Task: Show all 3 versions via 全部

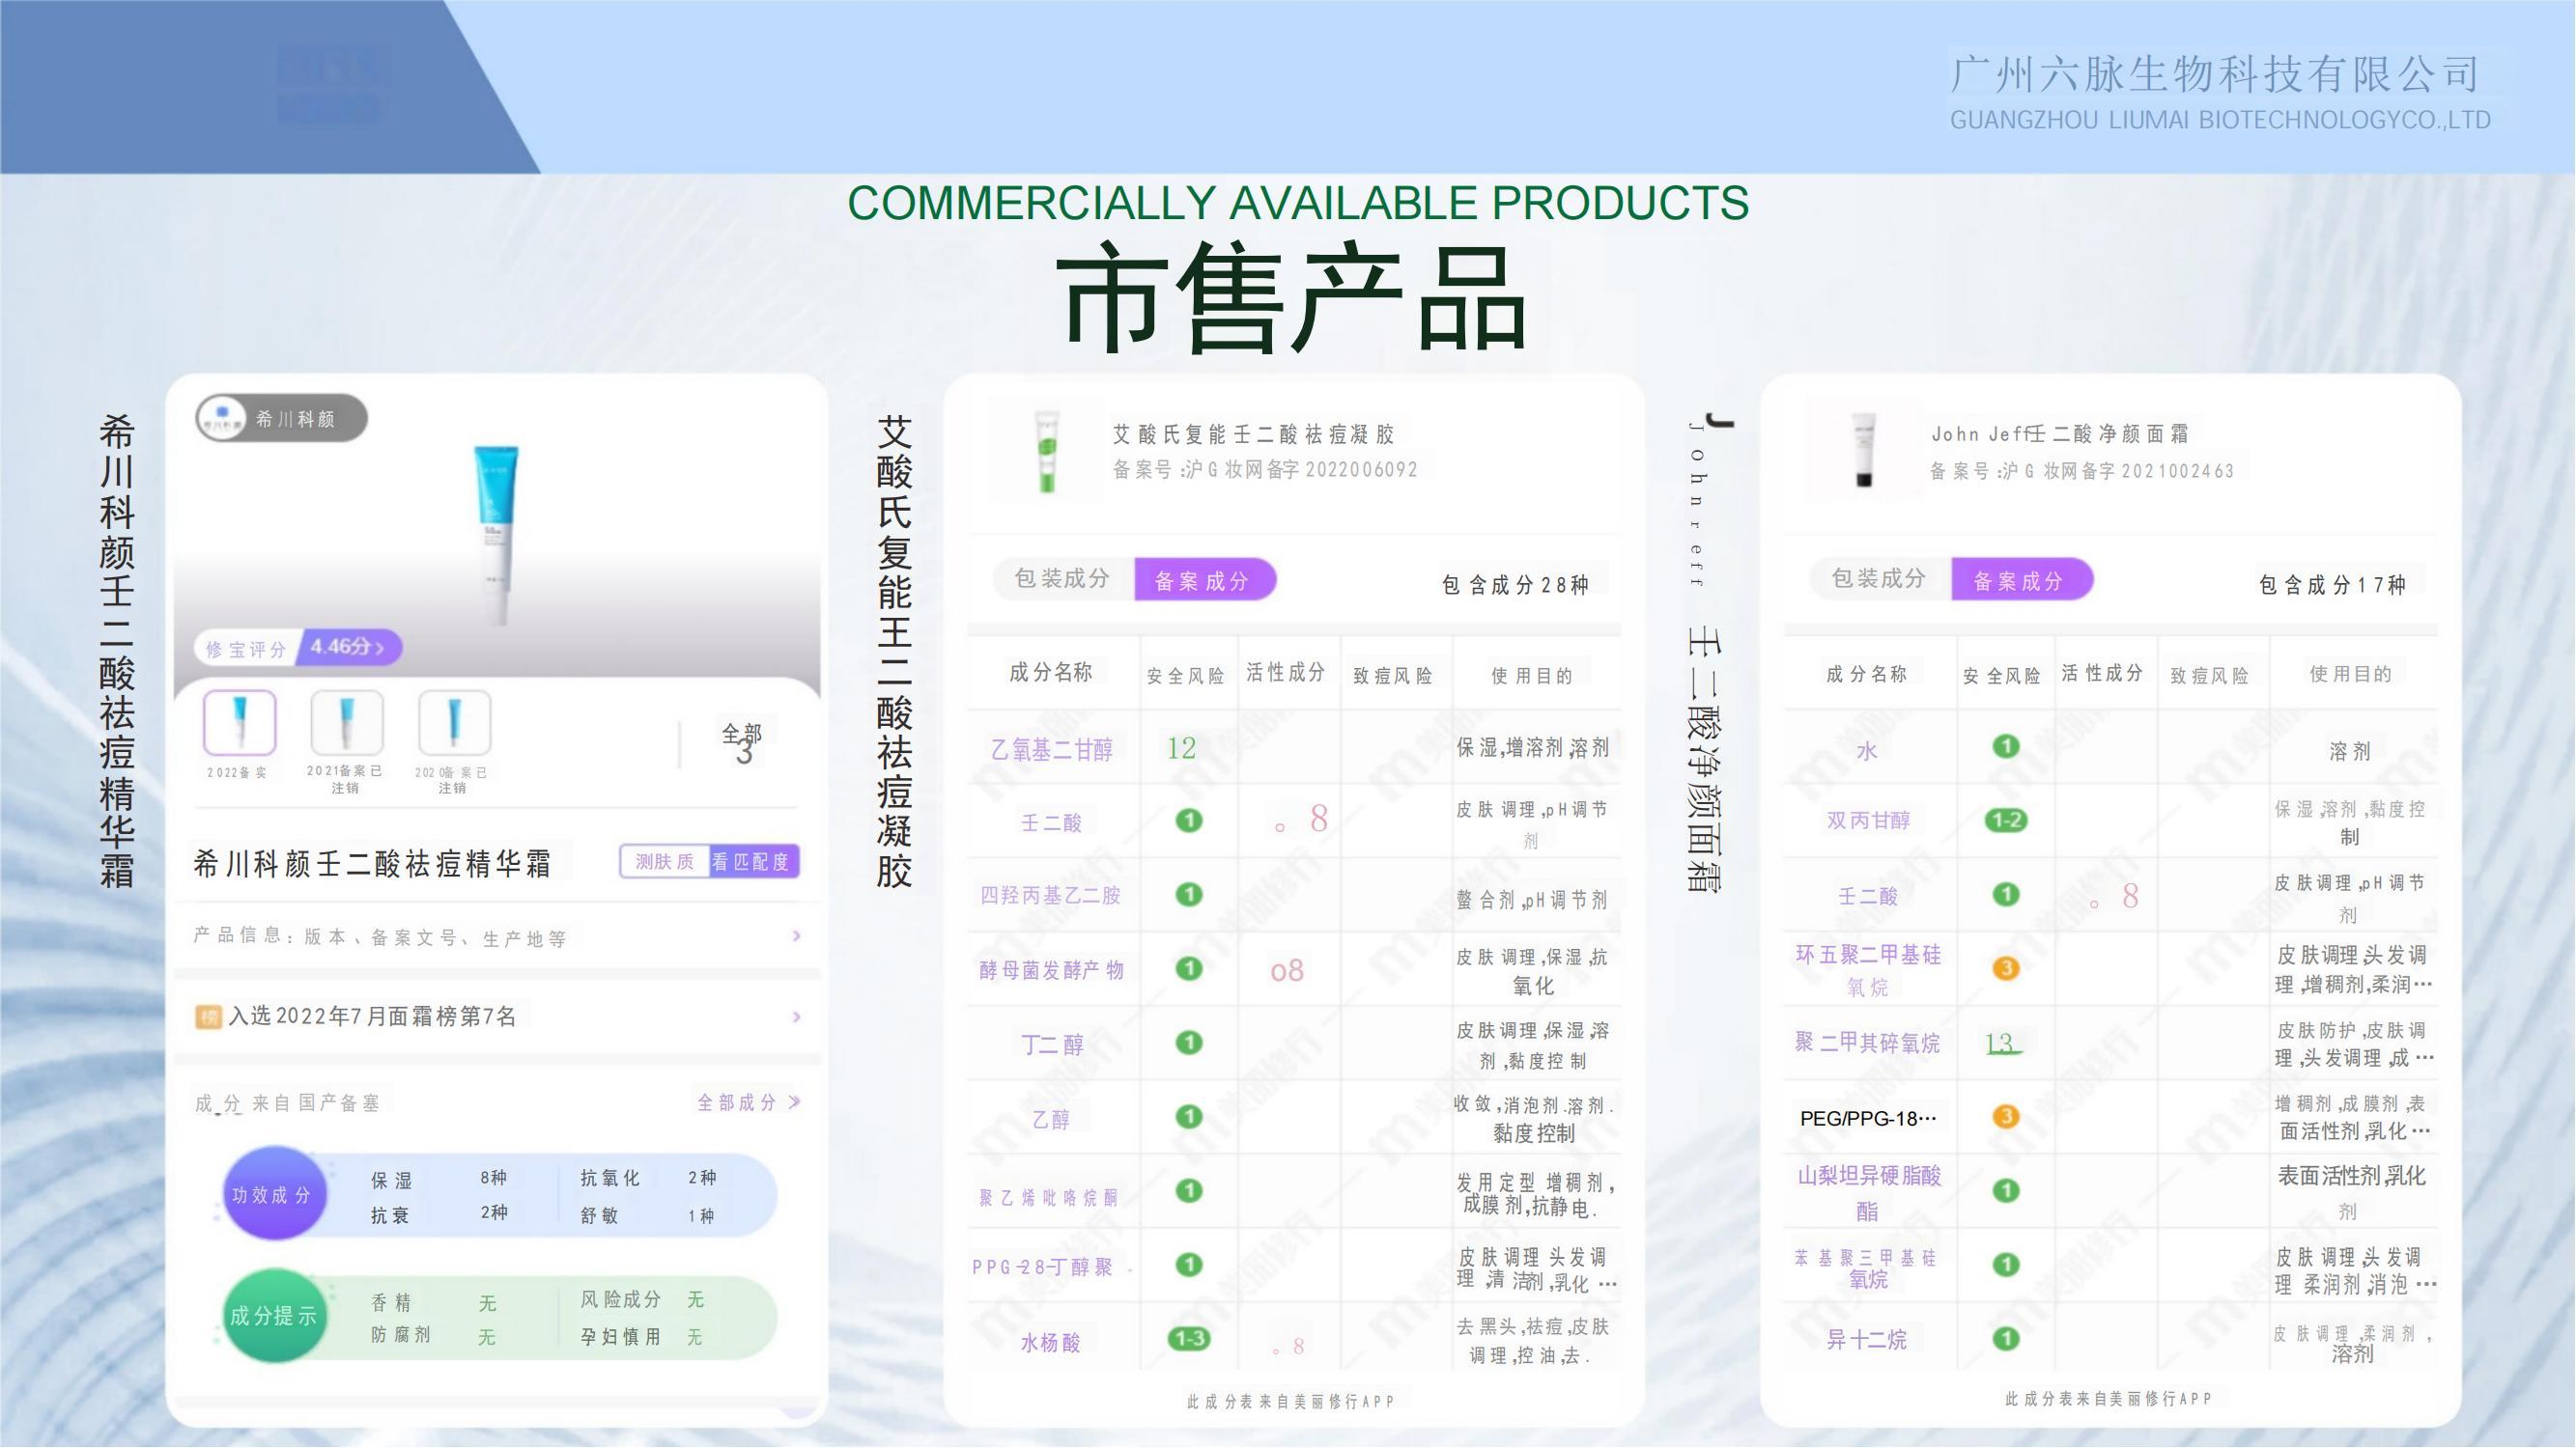Action: (x=742, y=743)
